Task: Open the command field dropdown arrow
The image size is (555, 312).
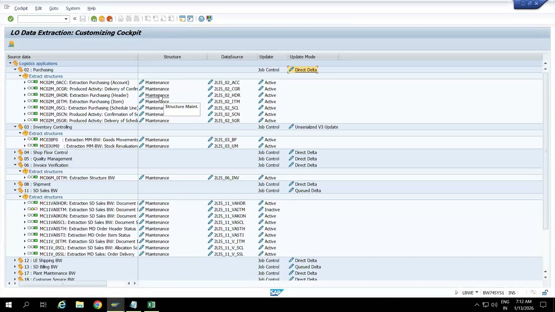Action: click(x=66, y=19)
